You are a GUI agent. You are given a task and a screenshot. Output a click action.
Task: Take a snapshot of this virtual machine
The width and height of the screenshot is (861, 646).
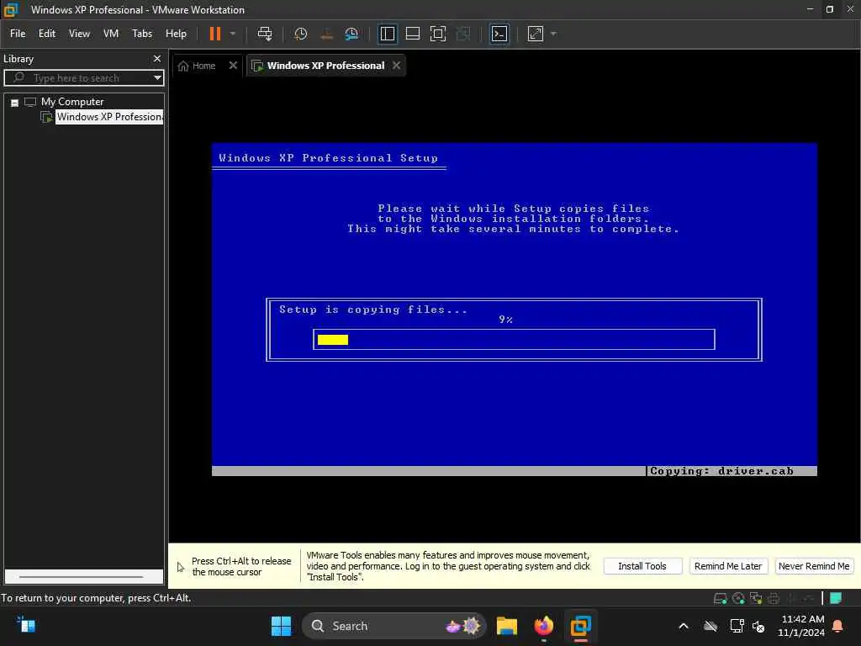[x=300, y=34]
